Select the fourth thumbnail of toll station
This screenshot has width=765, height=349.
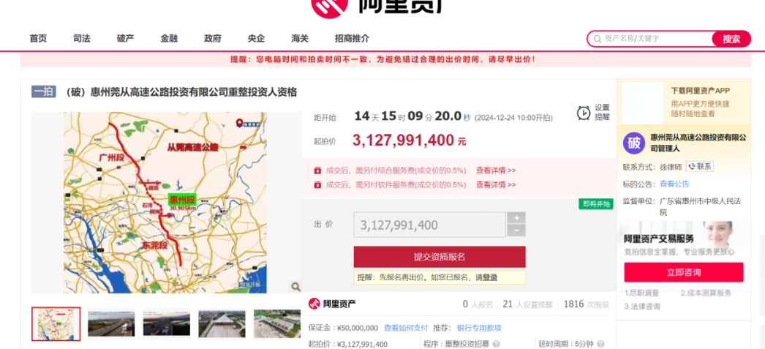click(222, 323)
